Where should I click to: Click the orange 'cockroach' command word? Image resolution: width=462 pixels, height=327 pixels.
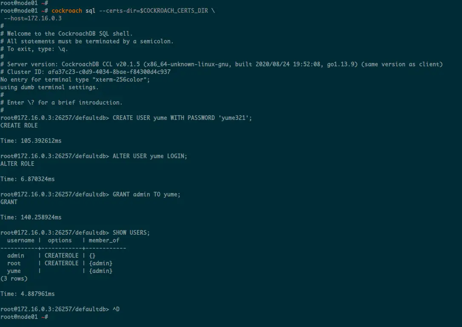67,11
